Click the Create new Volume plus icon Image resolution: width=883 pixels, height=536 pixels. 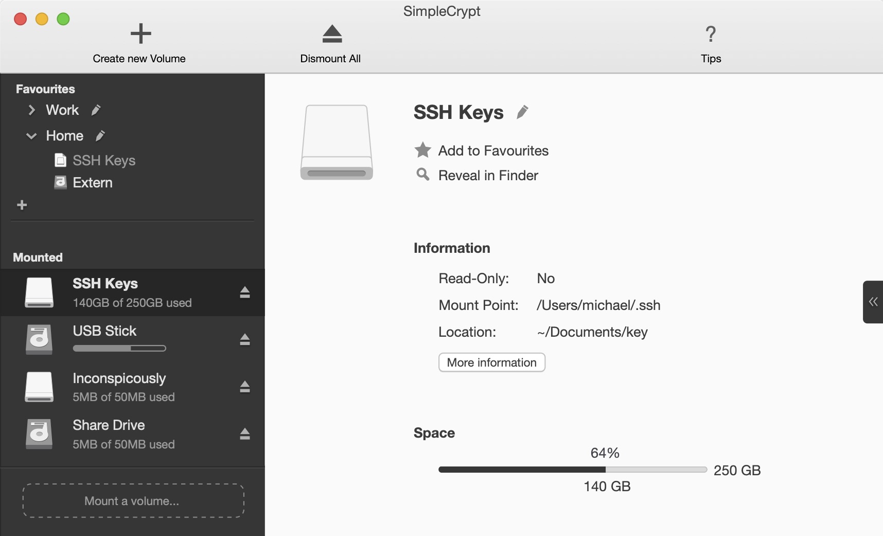[140, 34]
